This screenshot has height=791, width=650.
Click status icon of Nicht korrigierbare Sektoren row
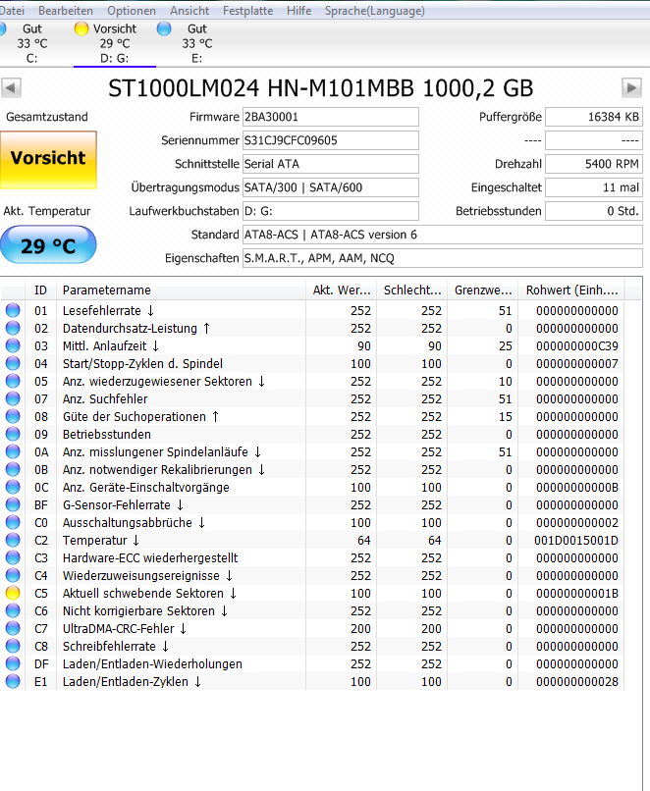pos(13,610)
